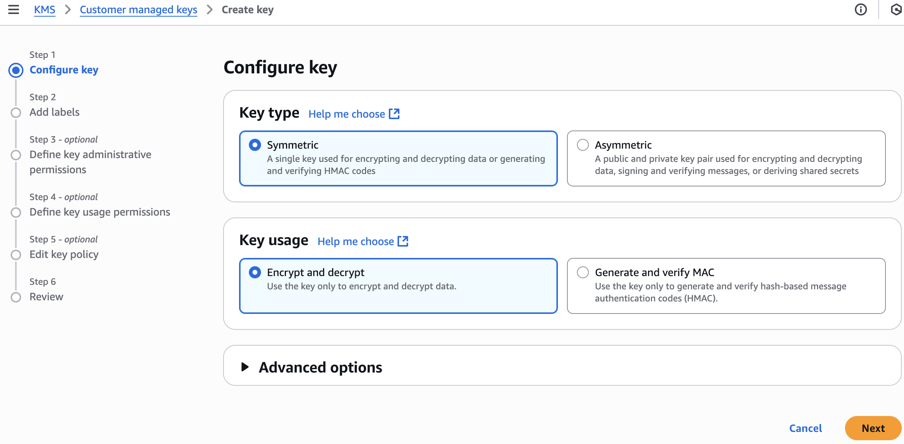
Task: Click Advanced options disclosure triangle
Action: click(245, 367)
